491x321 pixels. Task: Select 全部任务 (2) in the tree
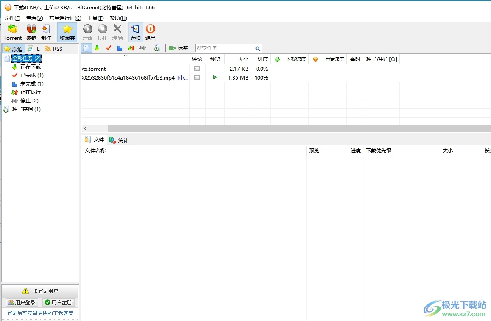coord(26,58)
